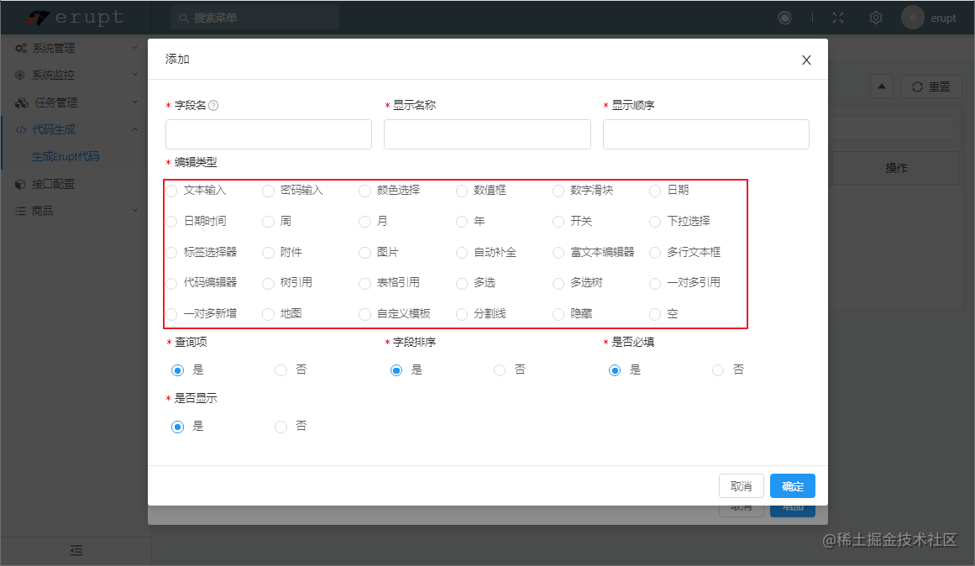
Task: Set 查询项 to 否
Action: point(281,370)
